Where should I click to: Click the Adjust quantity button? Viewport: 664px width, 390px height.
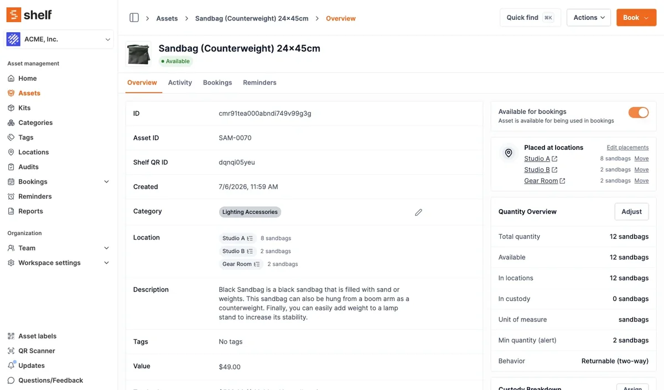point(631,211)
